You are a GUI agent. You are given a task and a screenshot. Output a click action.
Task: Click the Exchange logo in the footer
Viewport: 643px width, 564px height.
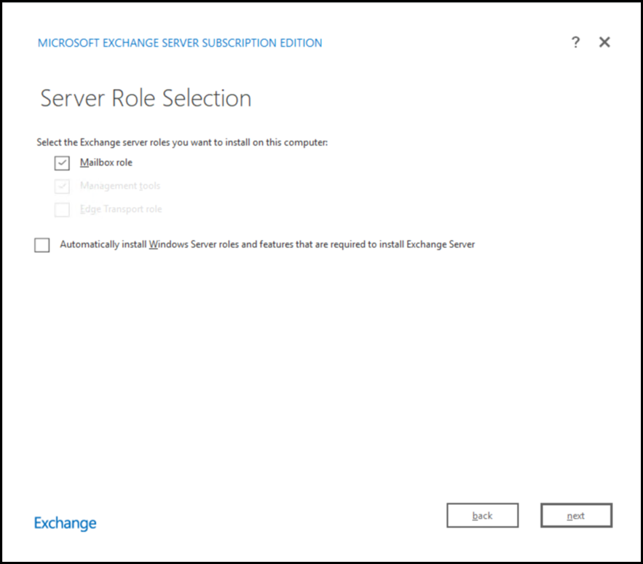click(65, 523)
